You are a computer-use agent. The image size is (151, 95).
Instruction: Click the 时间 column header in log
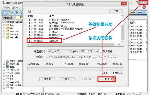(x=31, y=16)
